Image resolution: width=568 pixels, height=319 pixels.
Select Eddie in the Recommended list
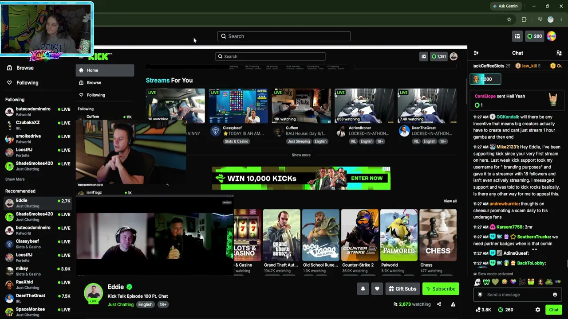point(38,203)
